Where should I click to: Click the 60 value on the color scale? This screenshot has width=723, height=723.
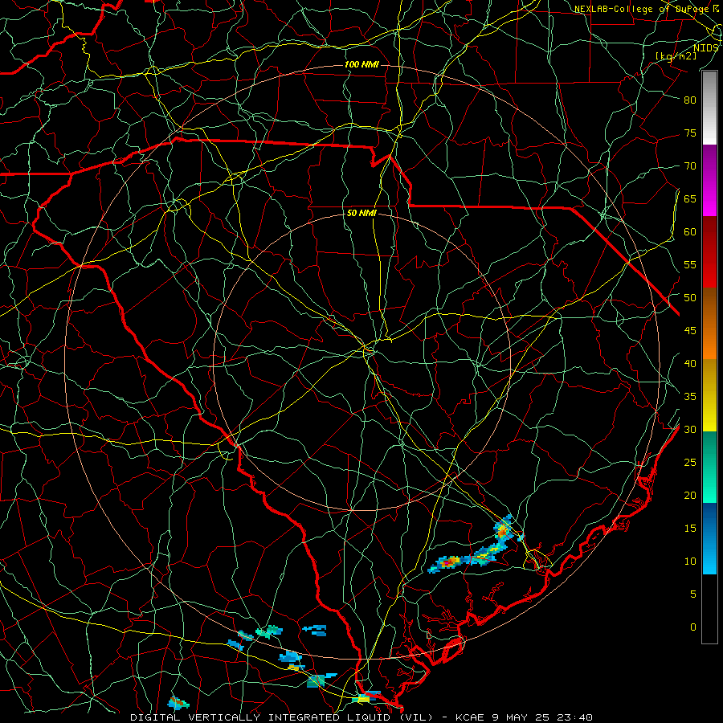(x=690, y=232)
